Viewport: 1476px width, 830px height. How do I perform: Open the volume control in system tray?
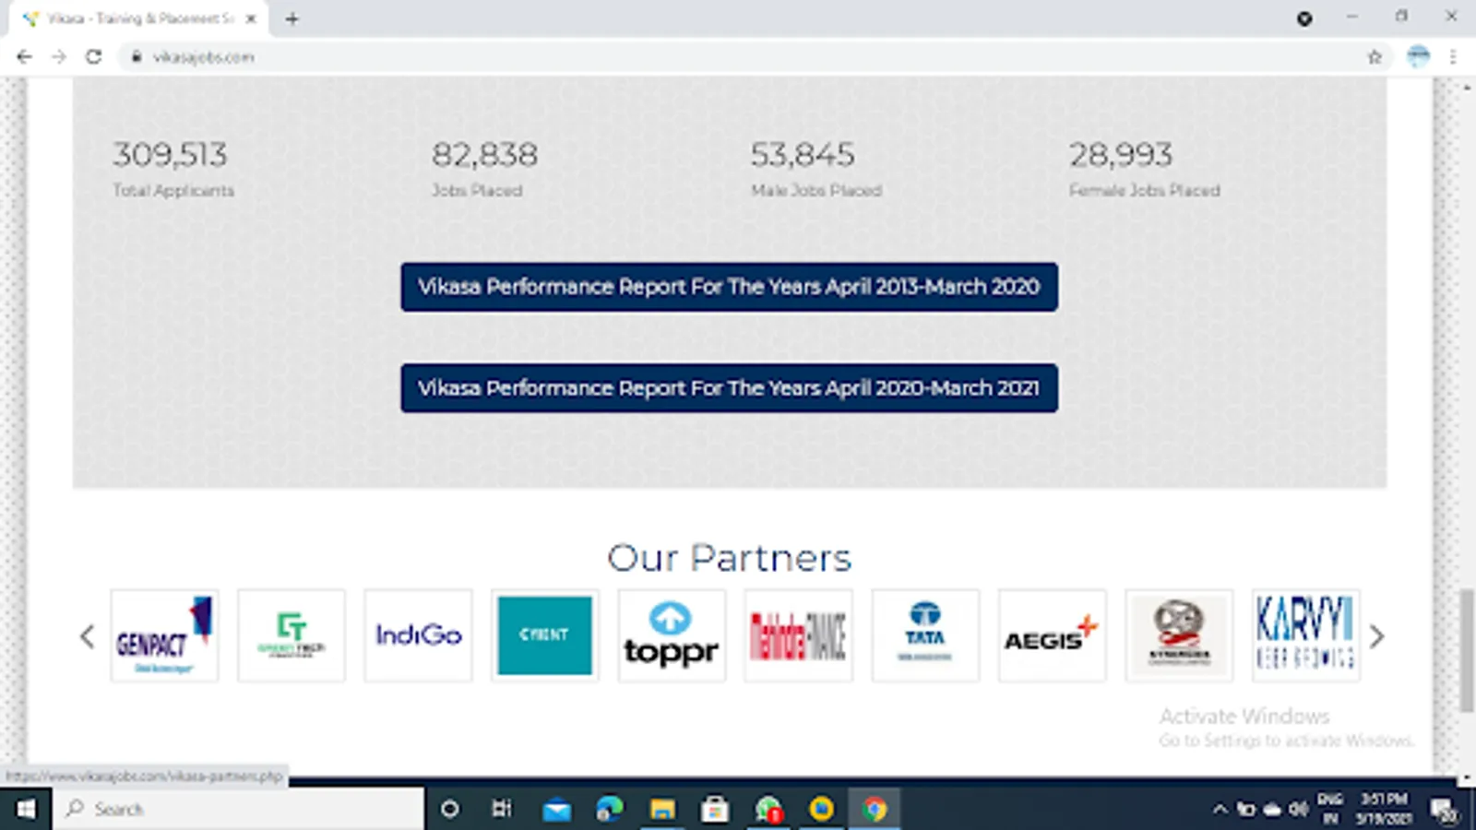[x=1299, y=809]
